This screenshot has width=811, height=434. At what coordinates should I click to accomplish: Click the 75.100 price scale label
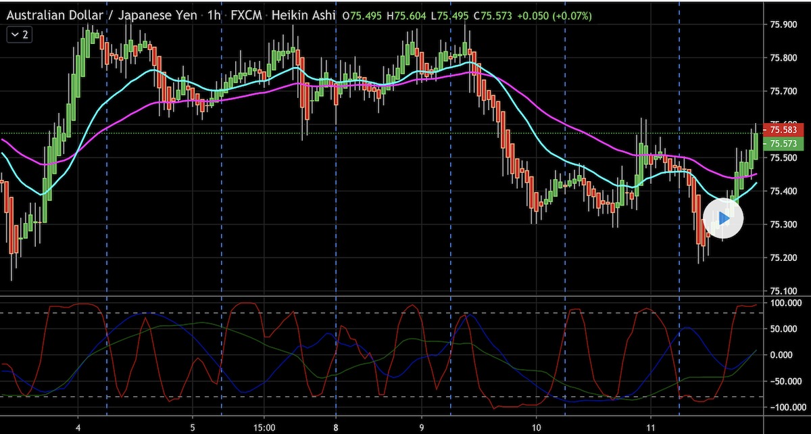point(783,291)
